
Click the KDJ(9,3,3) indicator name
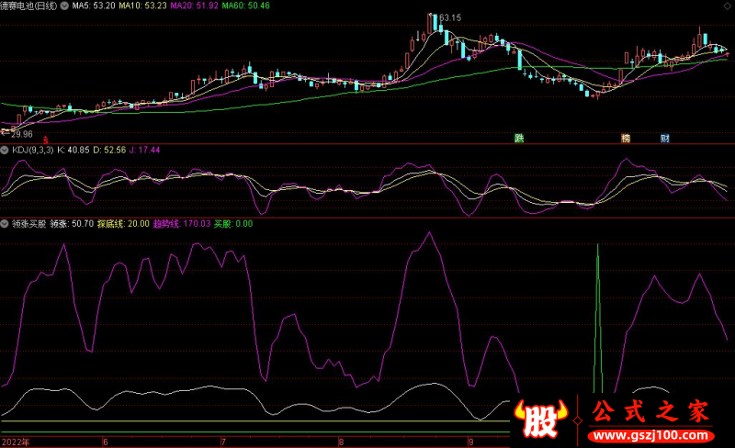click(x=32, y=150)
